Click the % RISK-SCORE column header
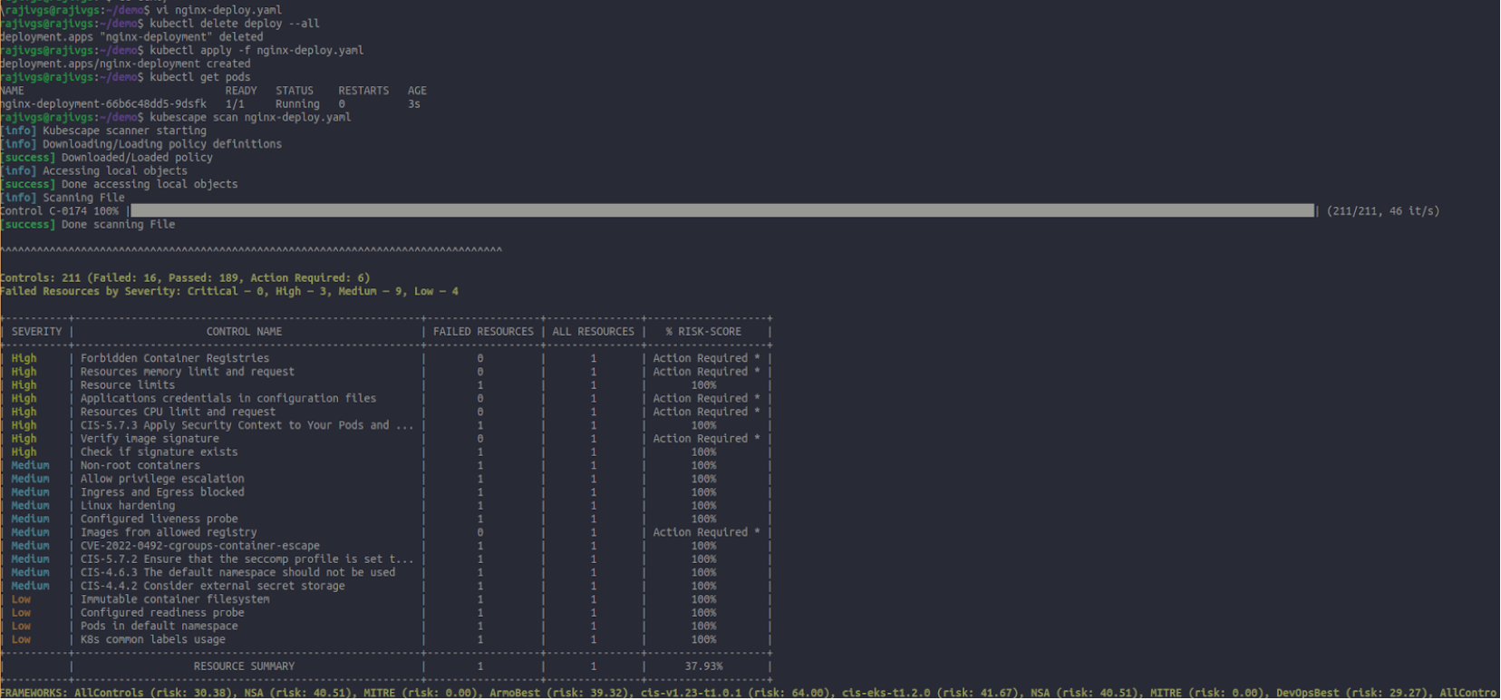 click(703, 332)
